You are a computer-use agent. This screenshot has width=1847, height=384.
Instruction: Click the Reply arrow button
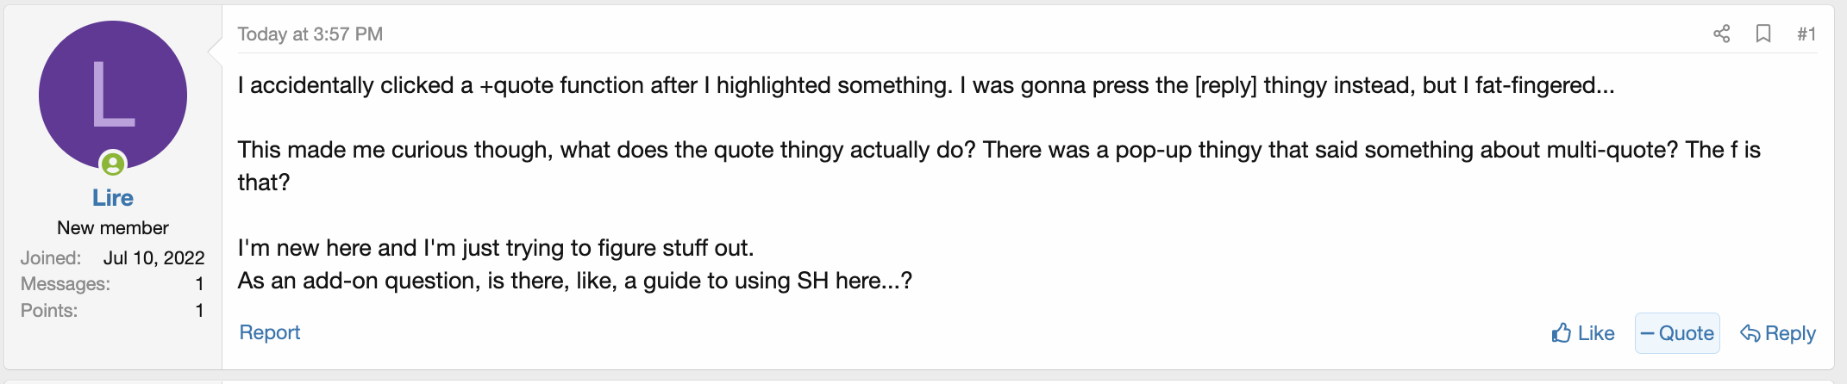1778,333
